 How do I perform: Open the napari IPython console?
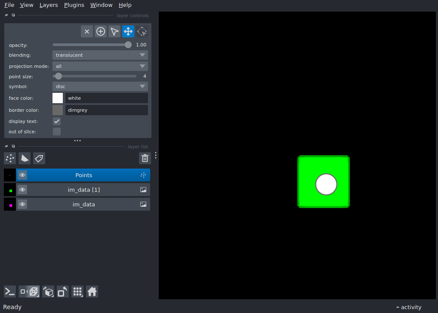pos(9,292)
